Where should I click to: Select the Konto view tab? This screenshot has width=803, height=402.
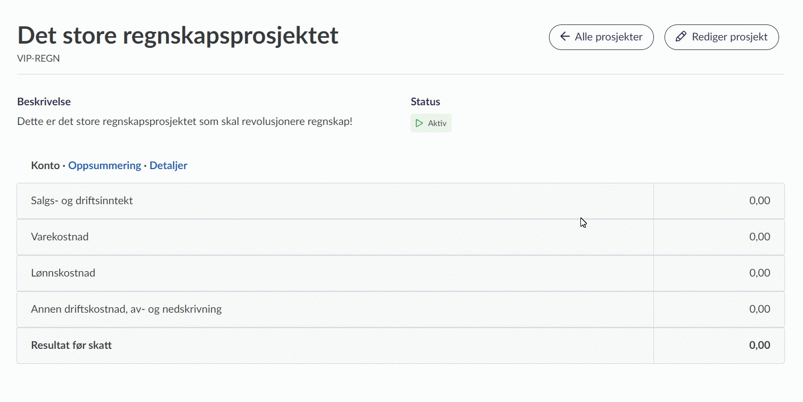(45, 165)
